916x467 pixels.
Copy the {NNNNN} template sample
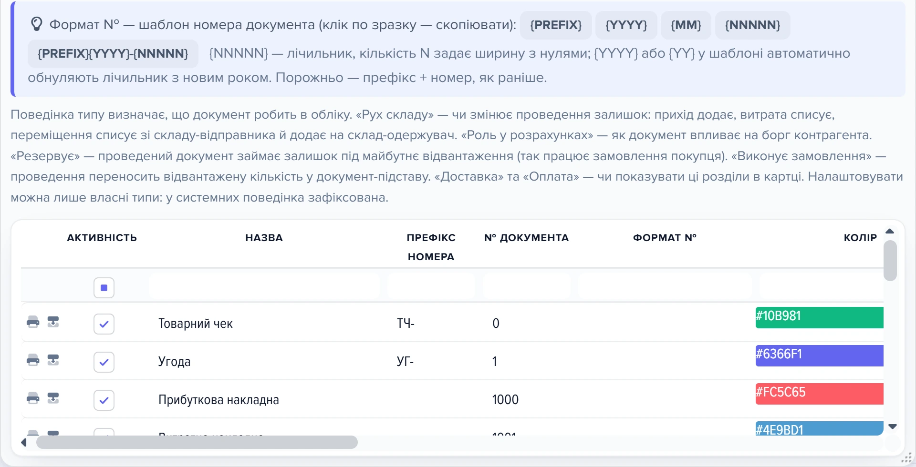753,25
